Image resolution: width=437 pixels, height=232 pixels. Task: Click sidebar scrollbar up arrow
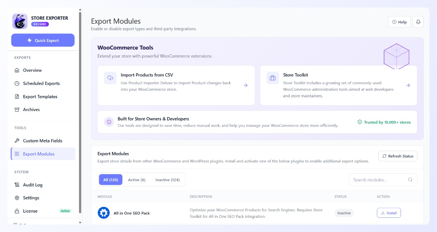pyautogui.click(x=80, y=10)
